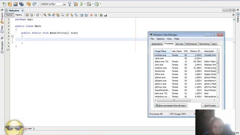
Task: Sort processes by the Image Name column
Action: pos(162,51)
